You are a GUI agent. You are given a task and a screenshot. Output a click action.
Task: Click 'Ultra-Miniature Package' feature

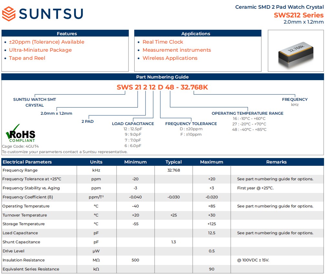coord(40,50)
